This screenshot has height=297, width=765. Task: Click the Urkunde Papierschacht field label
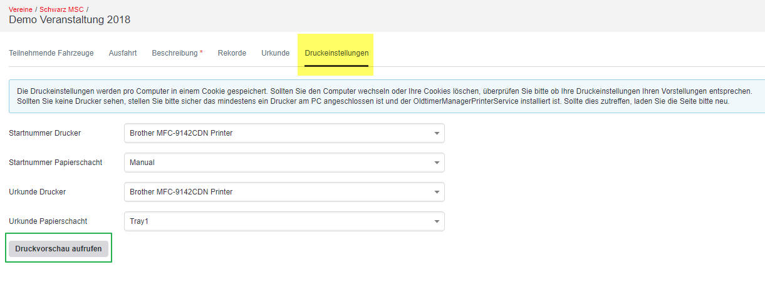tap(48, 221)
